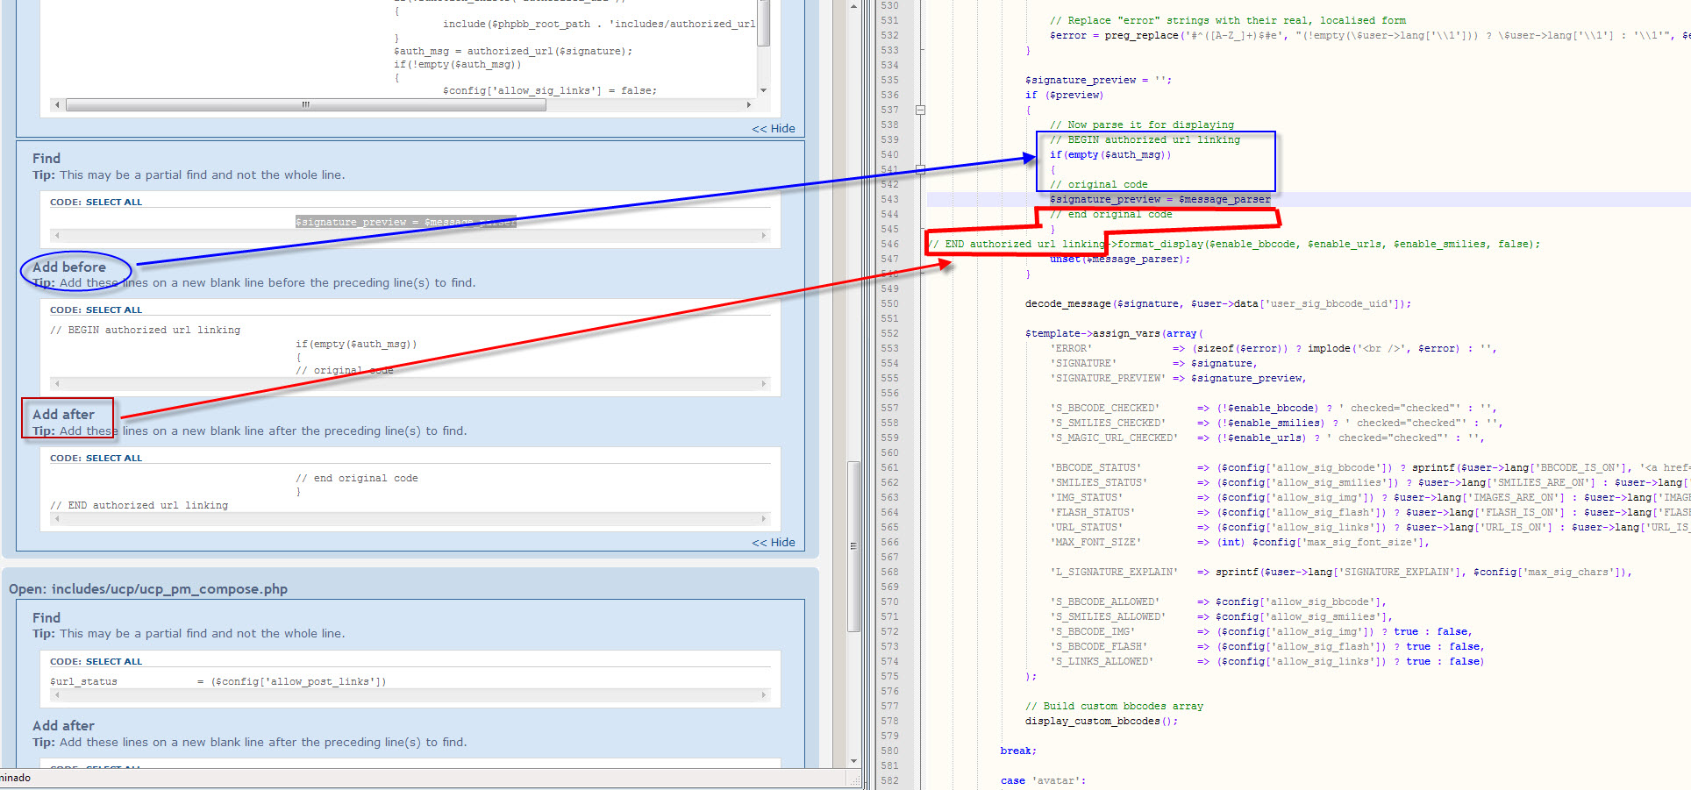
Task: Click right scroll arrow in Add before code box
Action: point(763,384)
